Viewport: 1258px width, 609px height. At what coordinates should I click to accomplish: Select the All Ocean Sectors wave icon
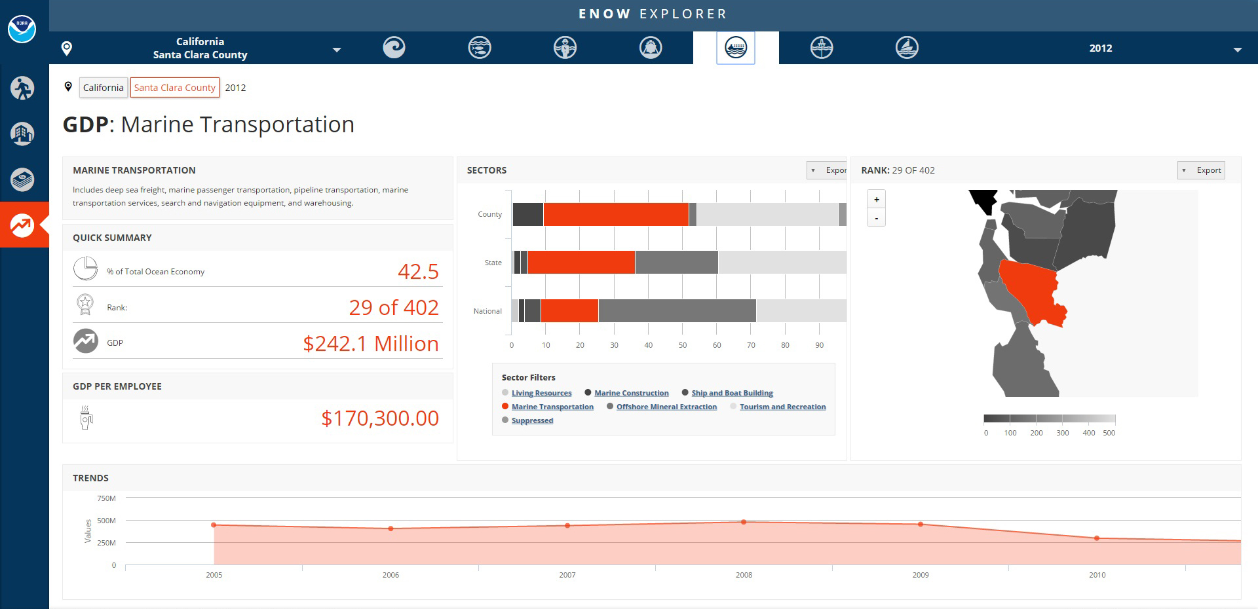[394, 48]
